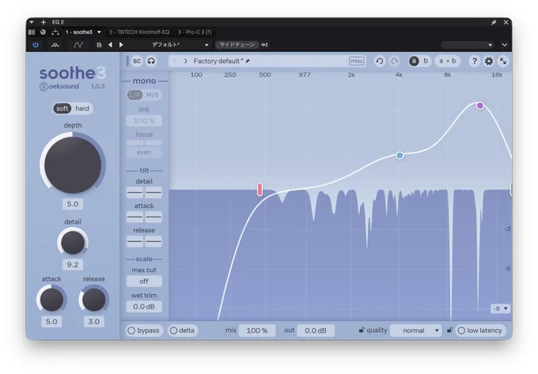The height and width of the screenshot is (374, 538).
Task: Click the release knob
Action: [93, 299]
